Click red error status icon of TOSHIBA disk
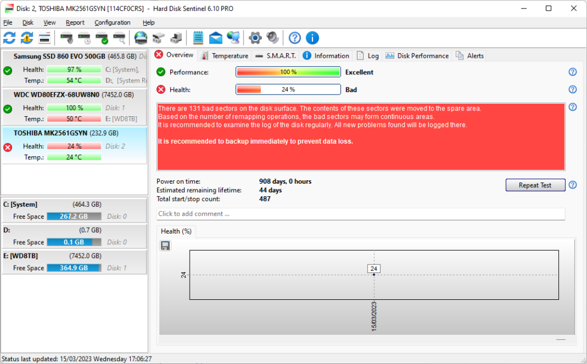Screen dimensions: 587x364 [x=7, y=147]
